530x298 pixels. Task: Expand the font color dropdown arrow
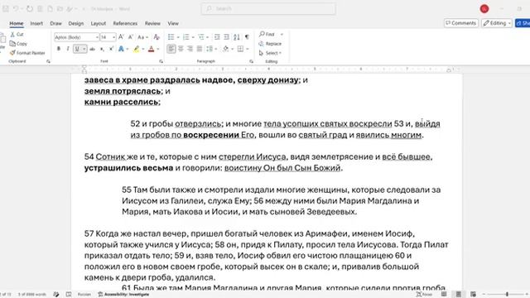[x=158, y=49]
